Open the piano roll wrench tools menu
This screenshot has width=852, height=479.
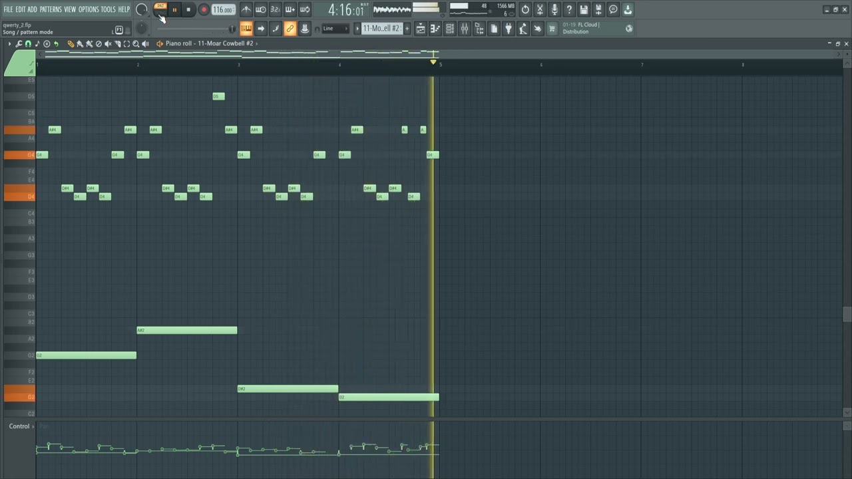pos(19,43)
